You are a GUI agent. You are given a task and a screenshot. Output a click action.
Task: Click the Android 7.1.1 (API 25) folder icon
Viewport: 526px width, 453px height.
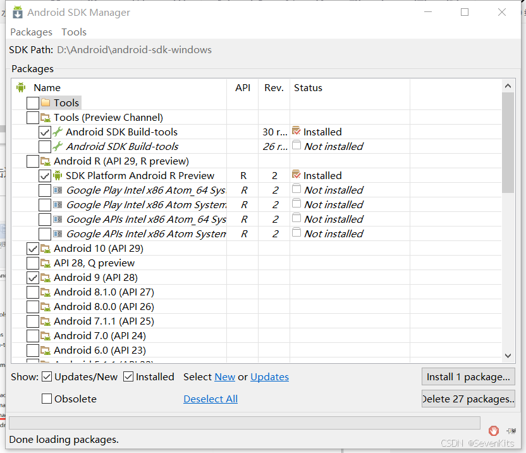[46, 321]
